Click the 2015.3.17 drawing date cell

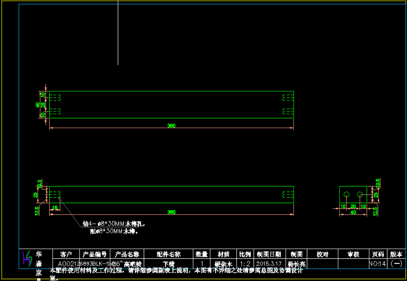click(269, 264)
